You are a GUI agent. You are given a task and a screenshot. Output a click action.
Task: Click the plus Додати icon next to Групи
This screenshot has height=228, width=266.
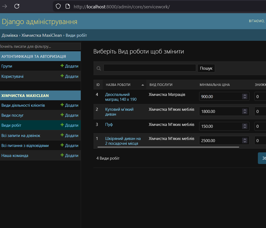(x=62, y=66)
